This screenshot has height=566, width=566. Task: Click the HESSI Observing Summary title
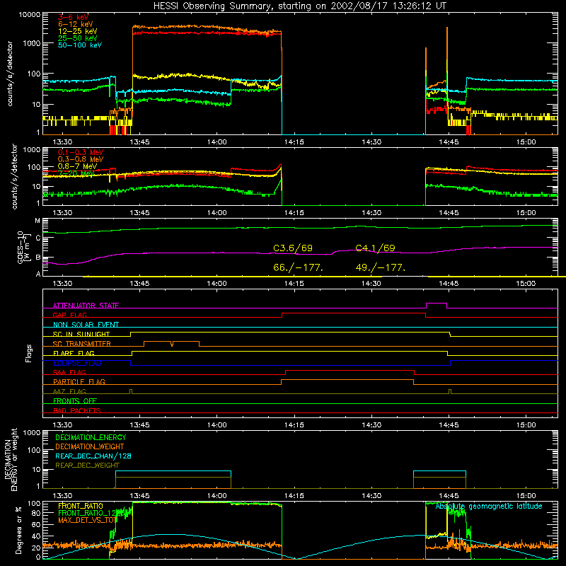[x=300, y=6]
